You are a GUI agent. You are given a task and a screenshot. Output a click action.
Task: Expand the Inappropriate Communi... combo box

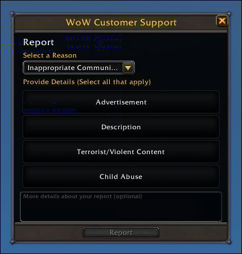click(79, 68)
